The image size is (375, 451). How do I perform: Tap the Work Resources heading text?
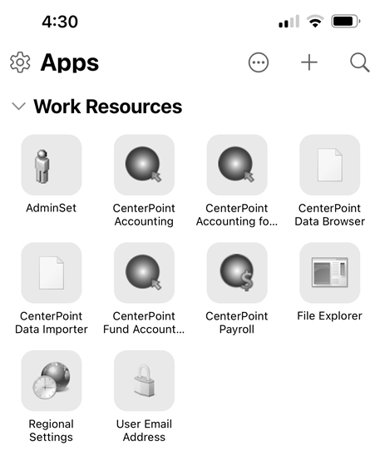click(x=108, y=107)
